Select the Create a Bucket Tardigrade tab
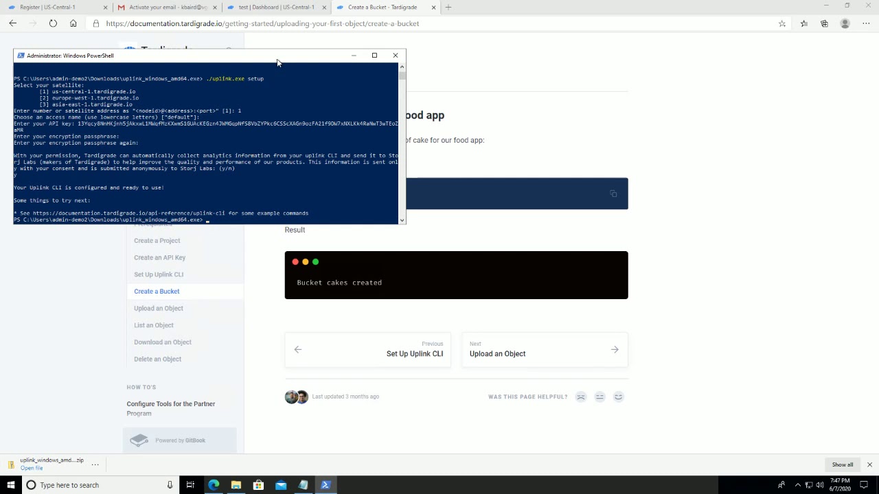The width and height of the screenshot is (879, 494). click(x=385, y=7)
